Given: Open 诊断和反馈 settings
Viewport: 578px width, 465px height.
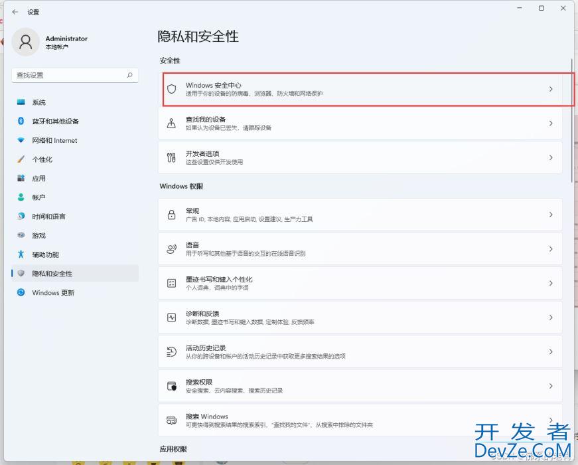Looking at the screenshot, I should (360, 318).
